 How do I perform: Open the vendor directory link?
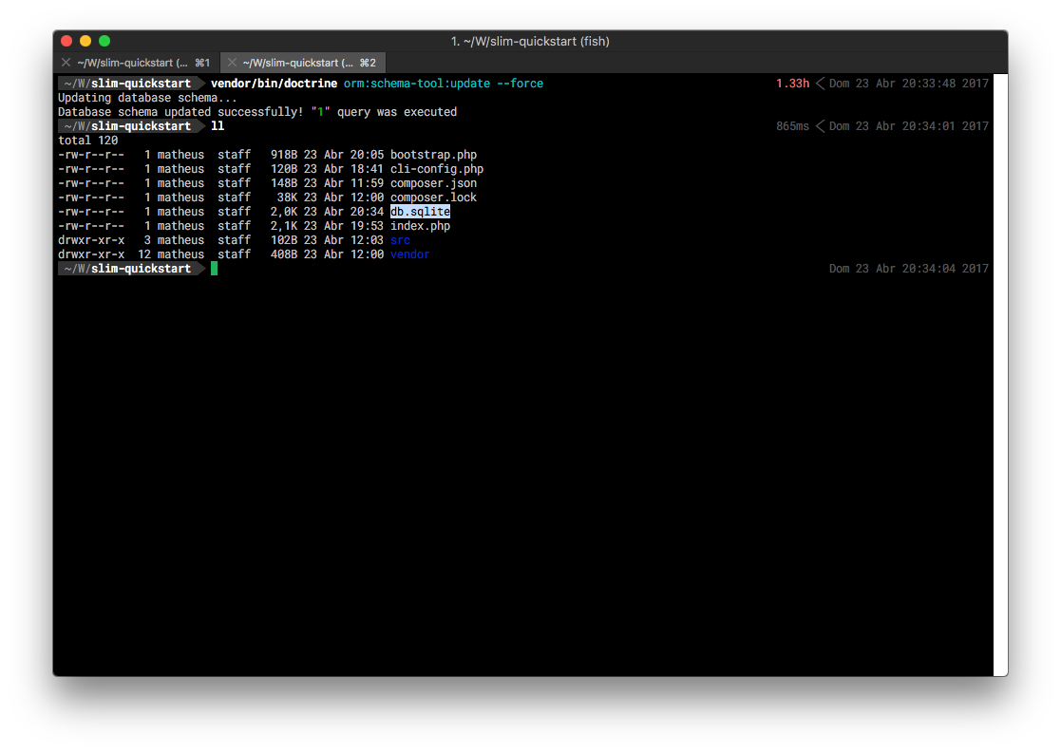click(409, 254)
